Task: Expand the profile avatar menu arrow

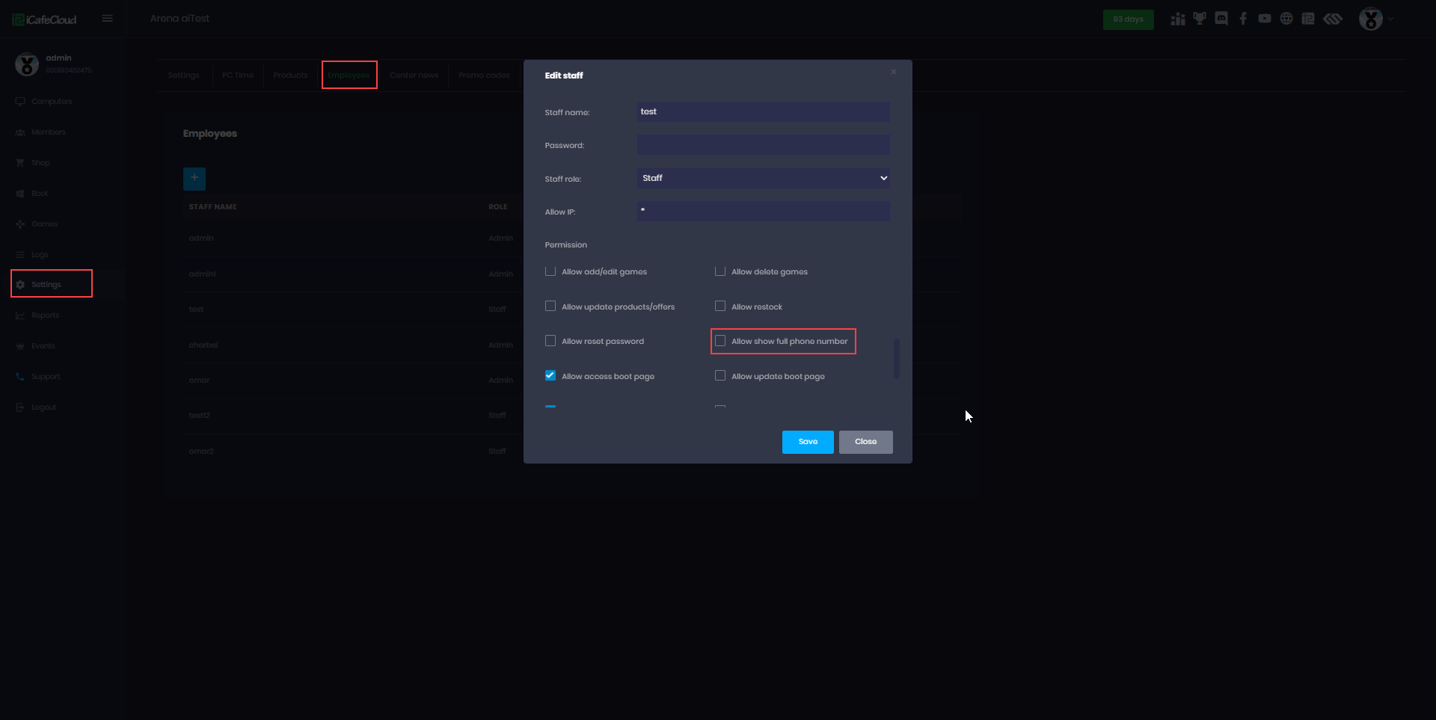Action: (x=1391, y=19)
